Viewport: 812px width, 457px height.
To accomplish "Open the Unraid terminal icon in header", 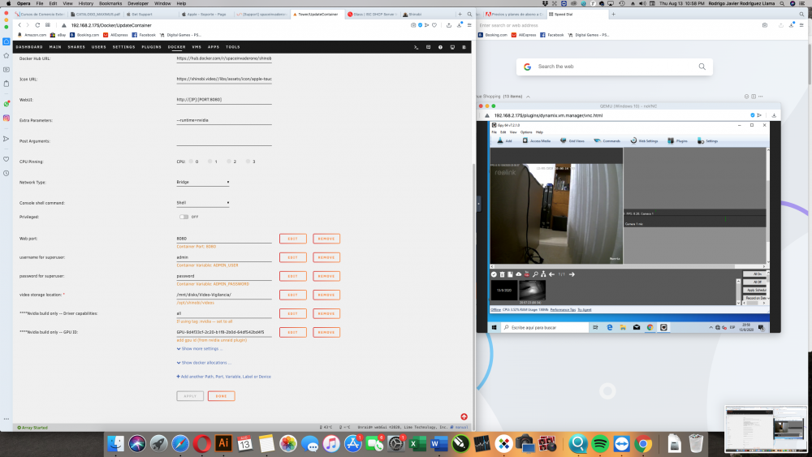I will click(416, 47).
